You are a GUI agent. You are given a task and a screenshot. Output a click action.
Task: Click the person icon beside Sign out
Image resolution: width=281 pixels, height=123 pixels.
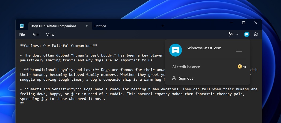[x=174, y=78]
